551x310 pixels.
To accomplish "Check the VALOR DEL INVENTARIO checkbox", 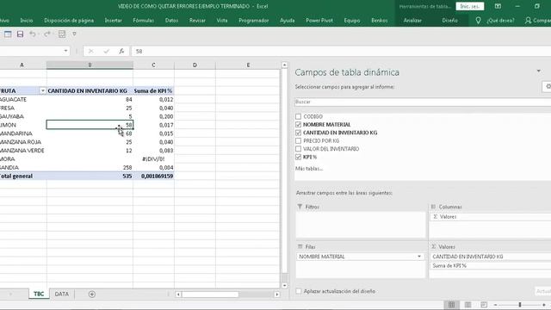I will [x=299, y=149].
